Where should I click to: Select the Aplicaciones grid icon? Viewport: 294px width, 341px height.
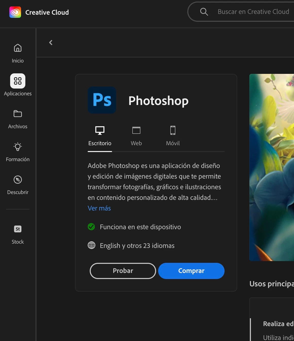[18, 81]
